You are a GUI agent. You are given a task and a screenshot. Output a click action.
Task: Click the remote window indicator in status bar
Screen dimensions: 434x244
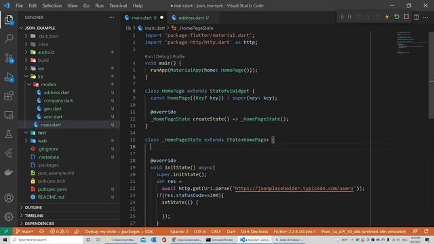pos(6,231)
